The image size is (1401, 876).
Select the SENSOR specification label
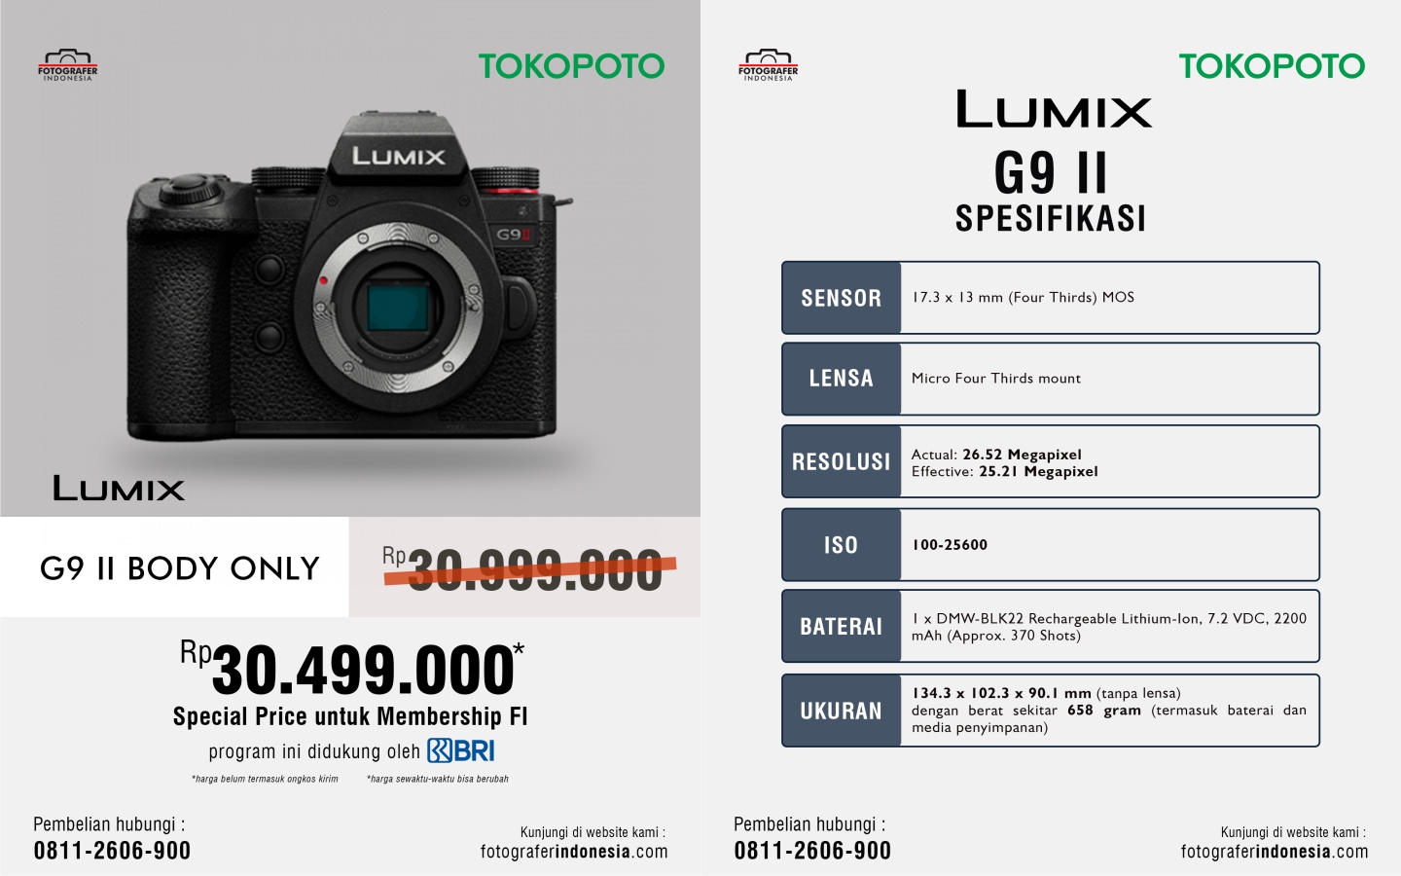coord(842,298)
